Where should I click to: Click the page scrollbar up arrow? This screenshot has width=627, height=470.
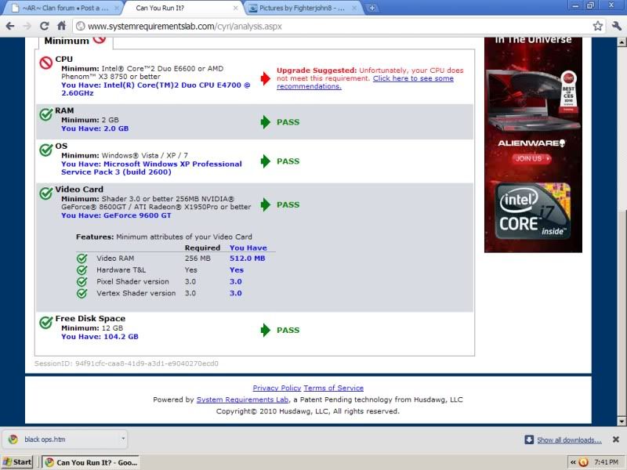pos(622,42)
